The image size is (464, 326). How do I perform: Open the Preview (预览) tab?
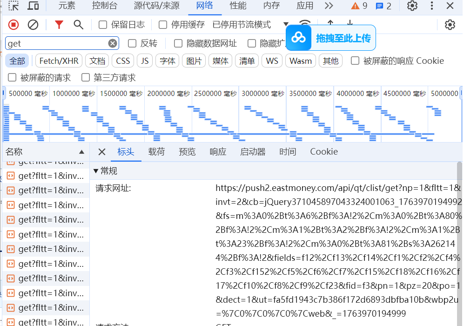pos(187,152)
